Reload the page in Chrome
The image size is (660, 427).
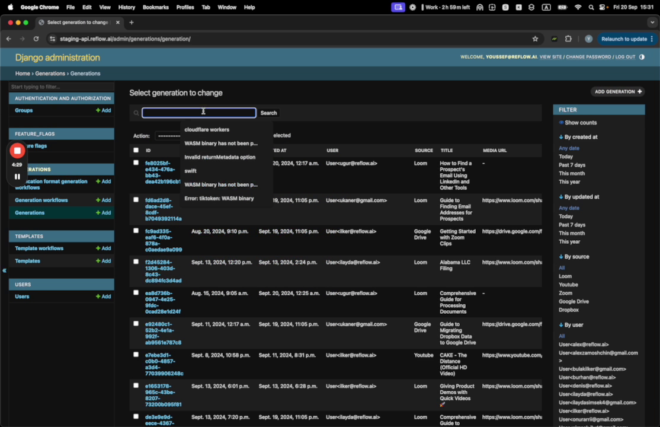36,39
